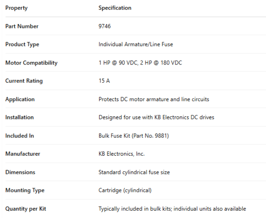Select the Cartridge (cylindrical) mounting value

[125, 191]
